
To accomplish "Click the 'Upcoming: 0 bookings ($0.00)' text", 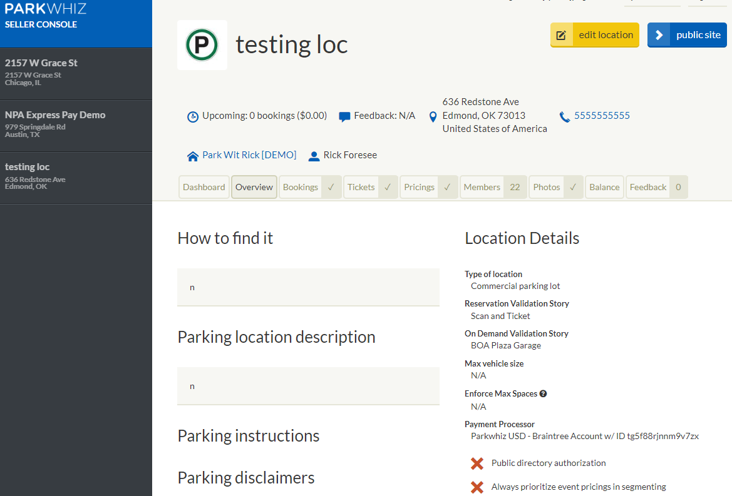I will coord(264,116).
